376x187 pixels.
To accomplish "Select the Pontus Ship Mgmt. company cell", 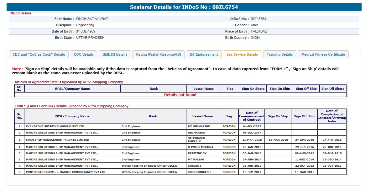I will point(66,172).
